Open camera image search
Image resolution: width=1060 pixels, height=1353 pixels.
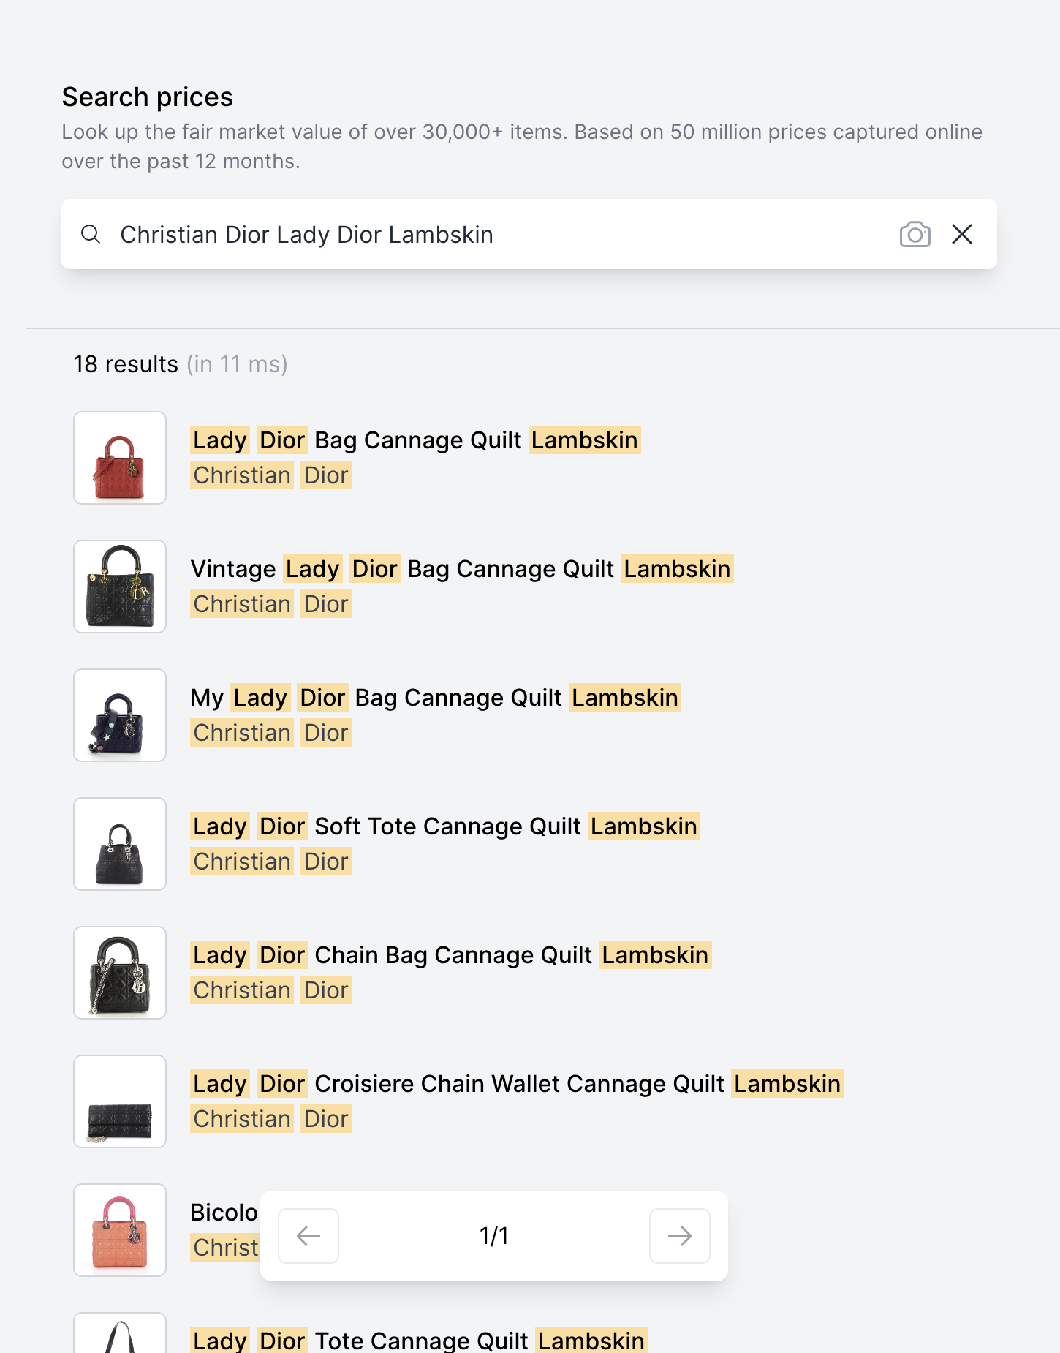pos(915,234)
